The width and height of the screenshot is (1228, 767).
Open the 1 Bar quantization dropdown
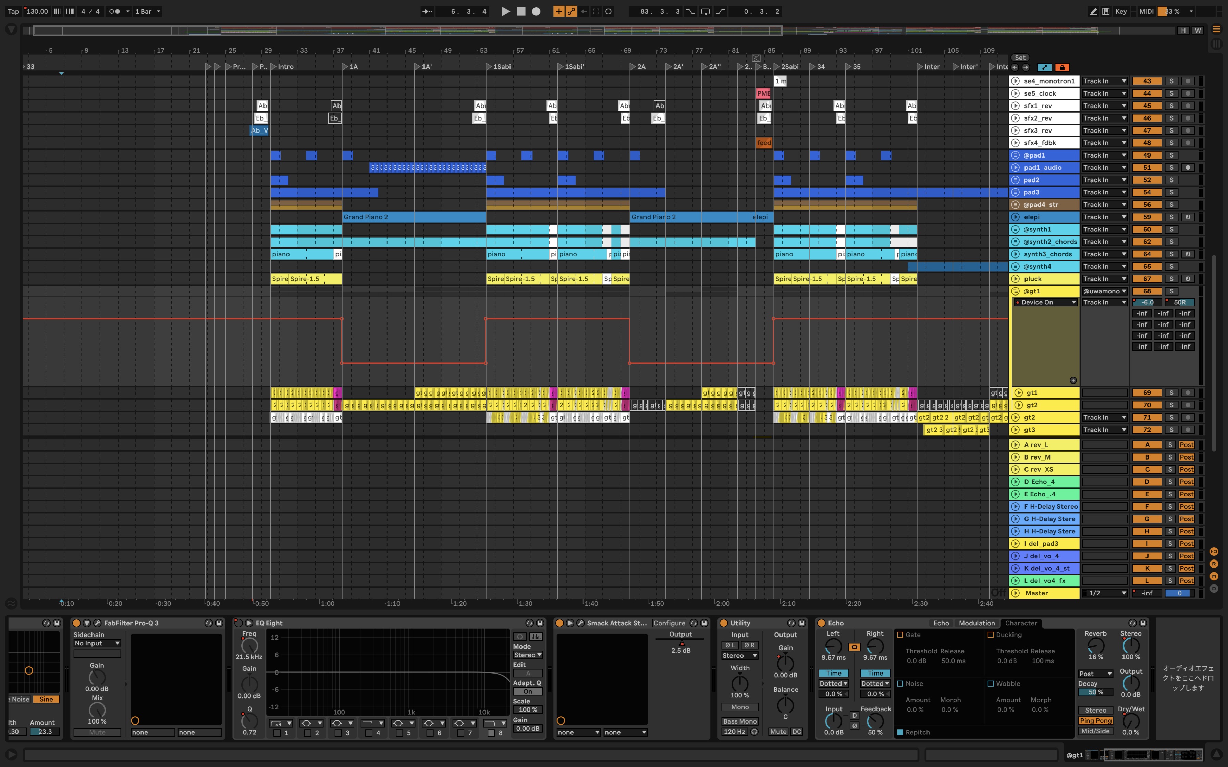(147, 11)
